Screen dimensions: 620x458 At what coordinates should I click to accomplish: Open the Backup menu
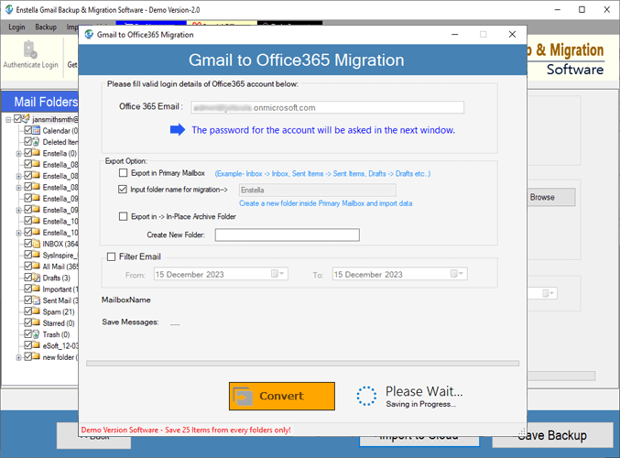[x=45, y=27]
